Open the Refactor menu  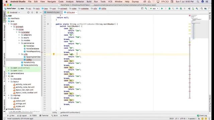pos(80,2)
